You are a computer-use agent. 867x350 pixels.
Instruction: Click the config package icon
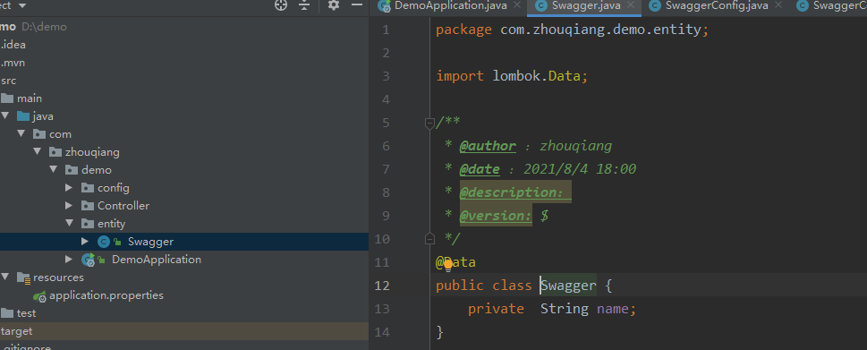click(88, 187)
